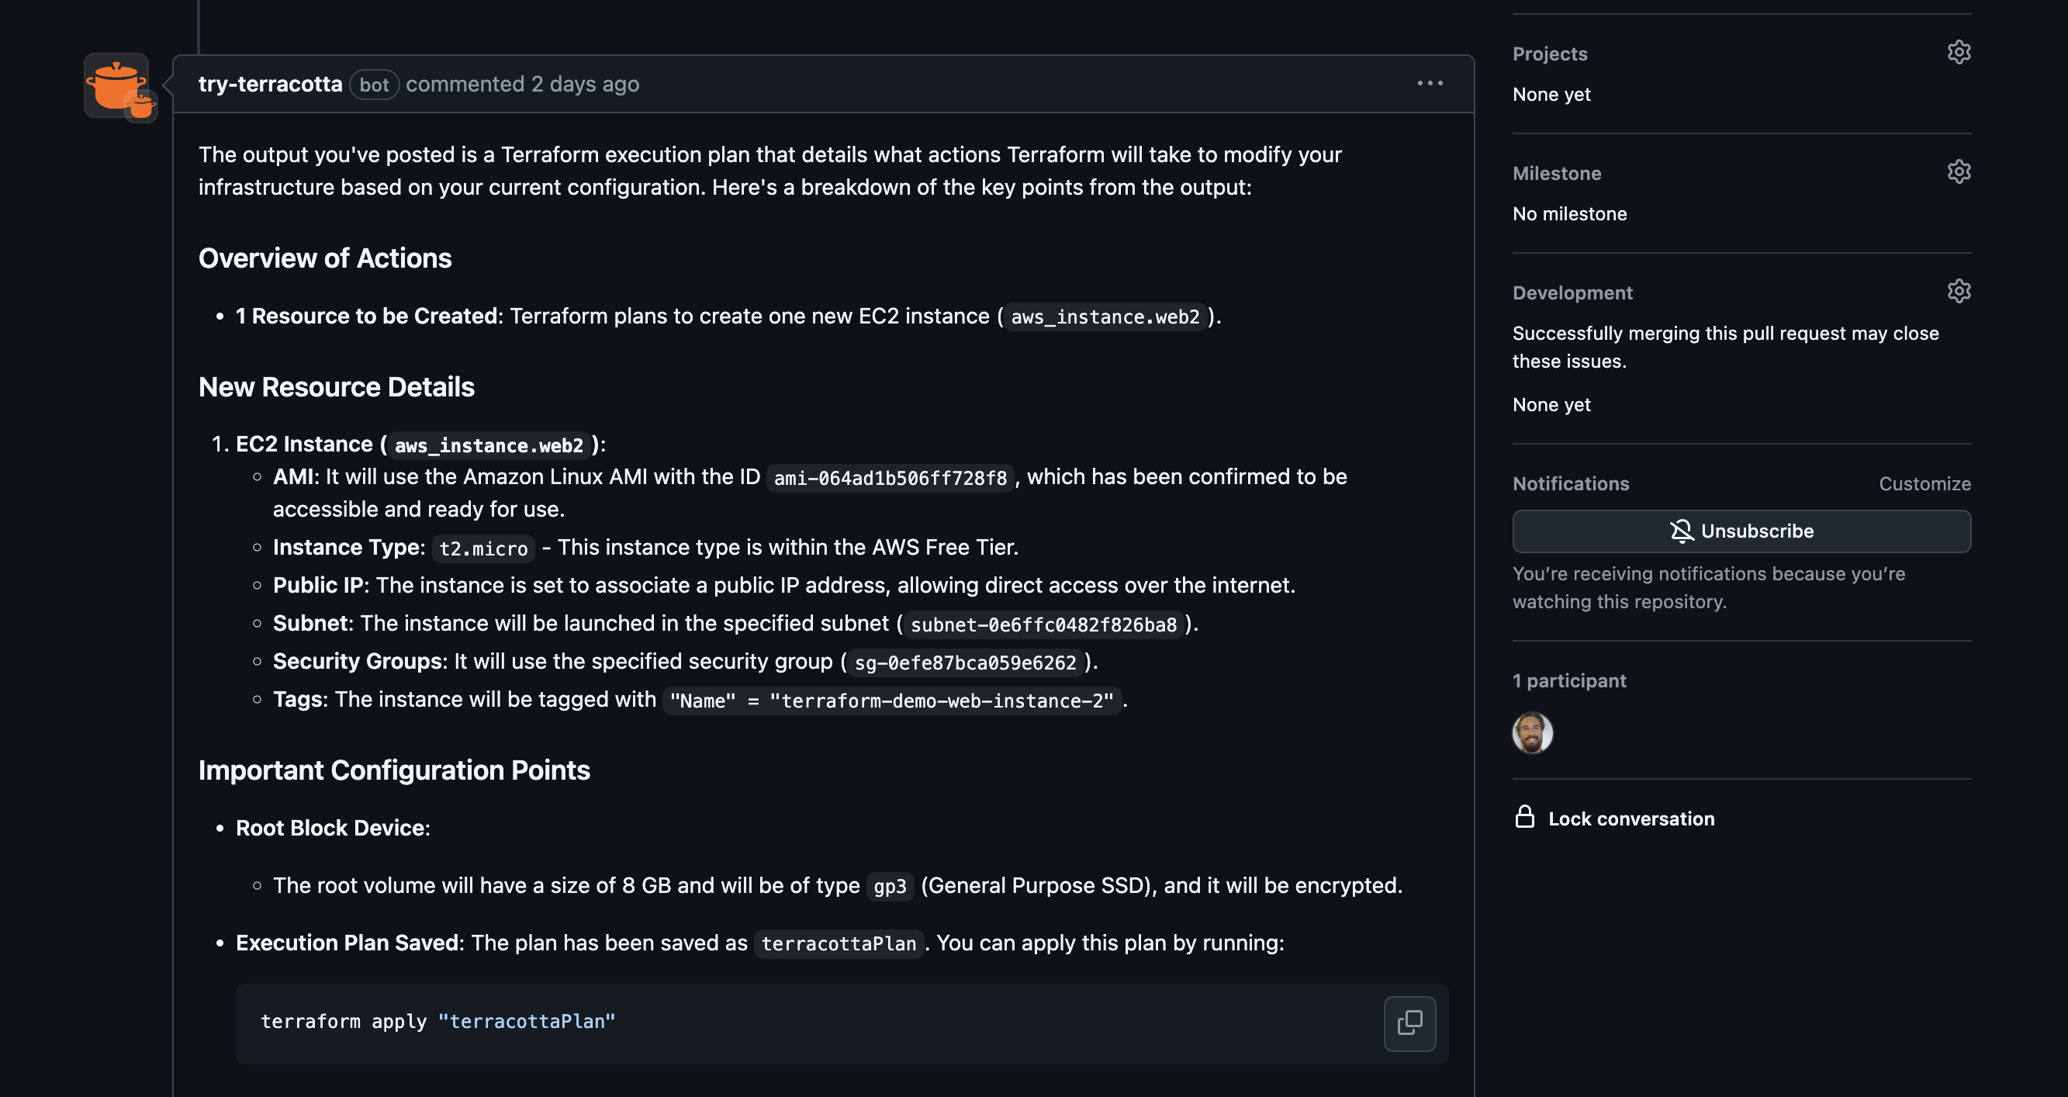Image resolution: width=2068 pixels, height=1097 pixels.
Task: Click the bot label badge
Action: pyautogui.click(x=373, y=85)
